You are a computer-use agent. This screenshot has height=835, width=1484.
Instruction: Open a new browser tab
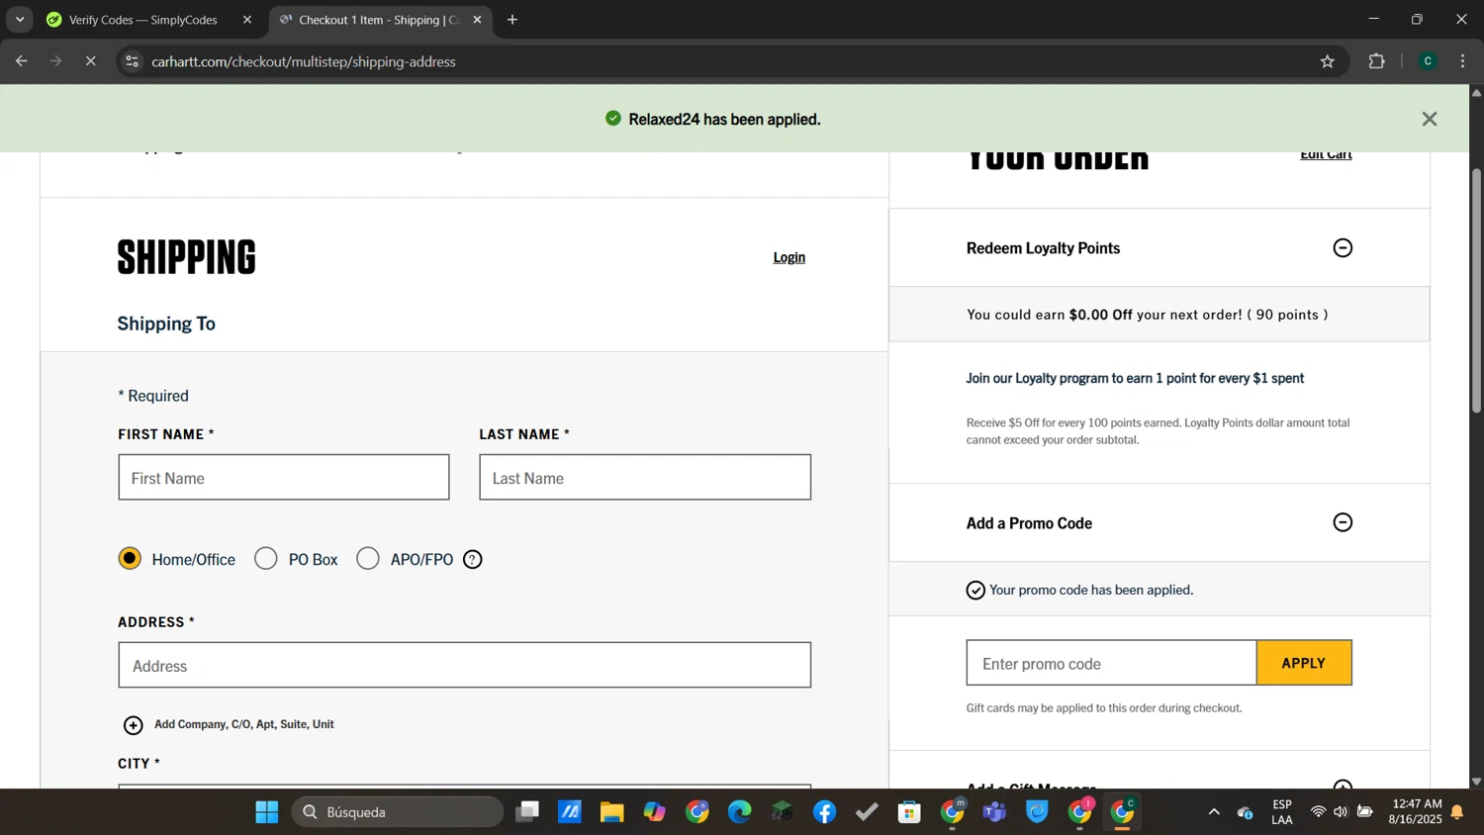click(512, 20)
